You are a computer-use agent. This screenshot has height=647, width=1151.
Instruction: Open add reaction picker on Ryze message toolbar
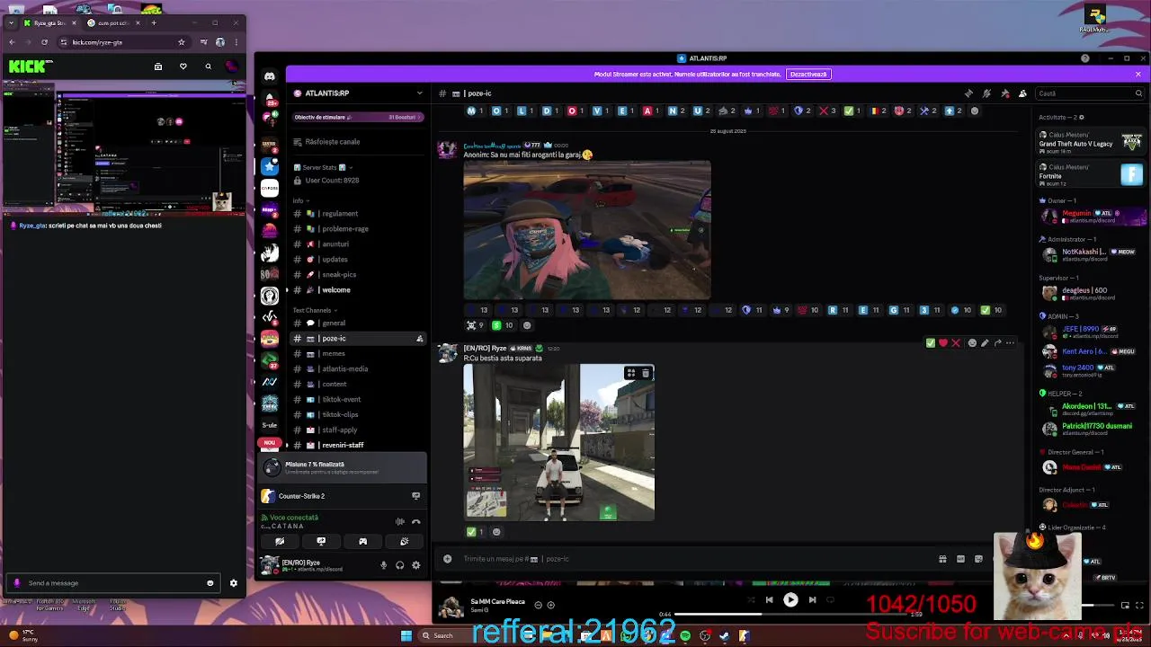click(972, 342)
